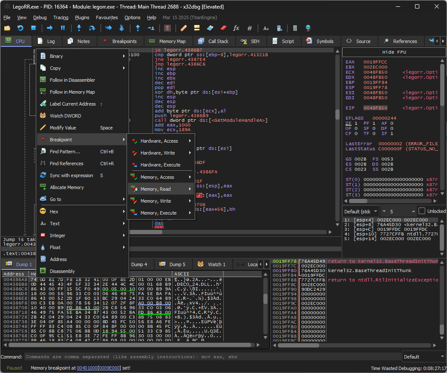Run the program using the arrow icon
The image size is (447, 373).
pyautogui.click(x=49, y=28)
